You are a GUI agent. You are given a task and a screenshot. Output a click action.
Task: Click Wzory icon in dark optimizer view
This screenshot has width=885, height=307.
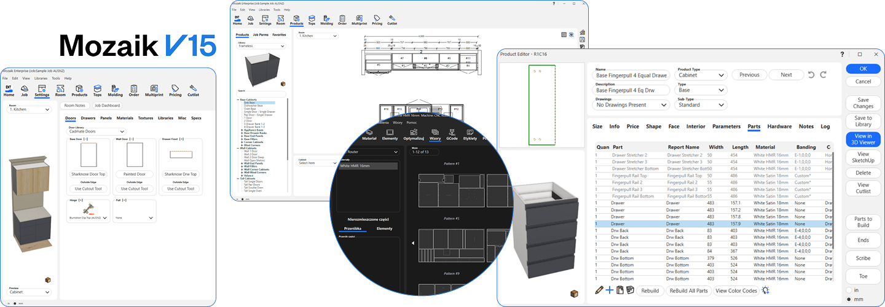pyautogui.click(x=435, y=135)
